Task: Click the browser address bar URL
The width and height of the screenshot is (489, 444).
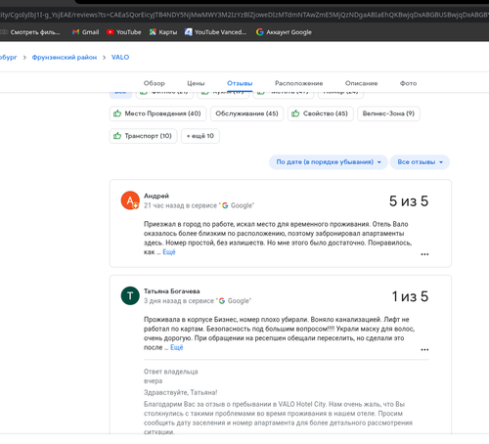Action: [244, 15]
